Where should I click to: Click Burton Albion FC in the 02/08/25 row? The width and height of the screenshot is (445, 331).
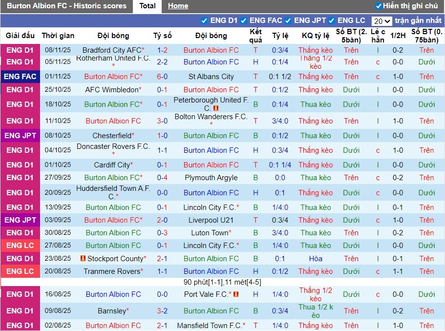113,326
